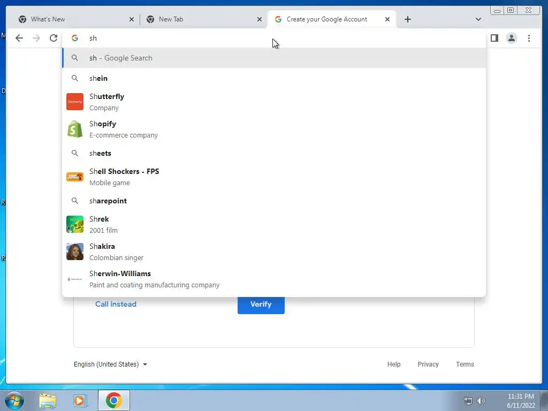The width and height of the screenshot is (548, 411).
Task: Select the Sherwin-Williams suggestion
Action: [274, 279]
